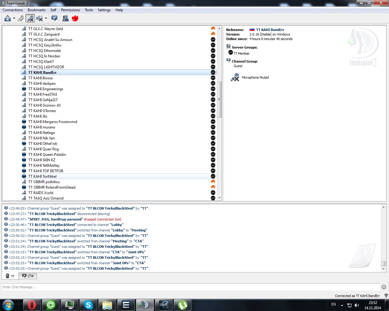Click the muted-mic status icon of TT KAHI BandErr

pyautogui.click(x=24, y=73)
